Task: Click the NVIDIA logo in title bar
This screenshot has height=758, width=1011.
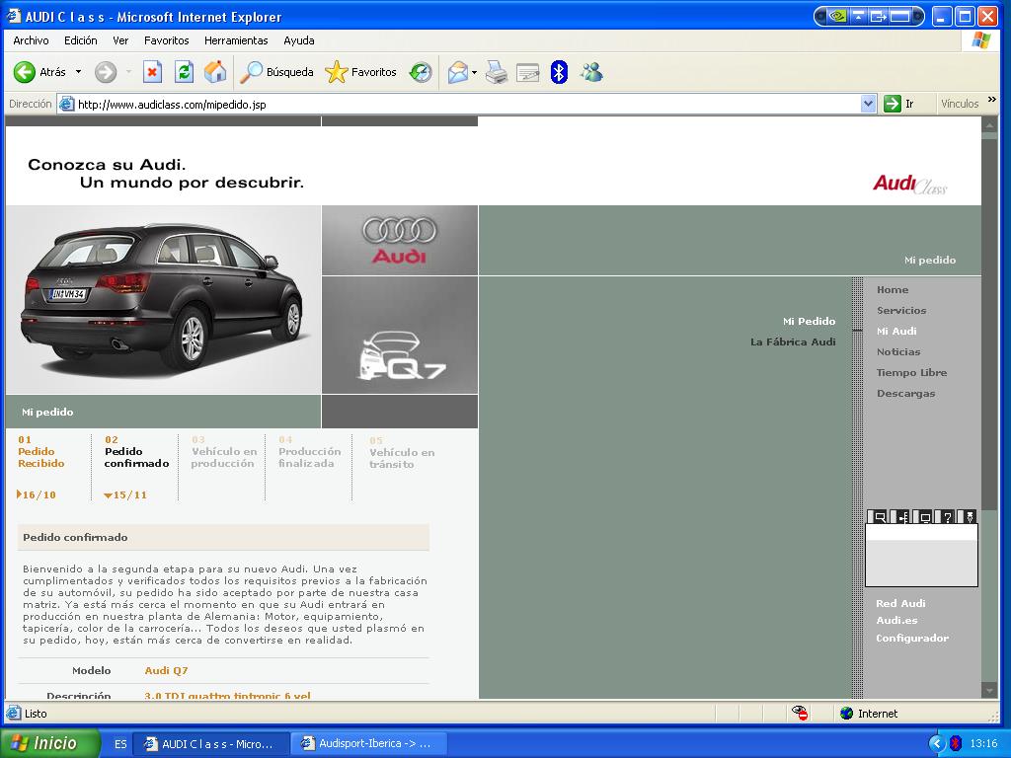Action: point(837,16)
